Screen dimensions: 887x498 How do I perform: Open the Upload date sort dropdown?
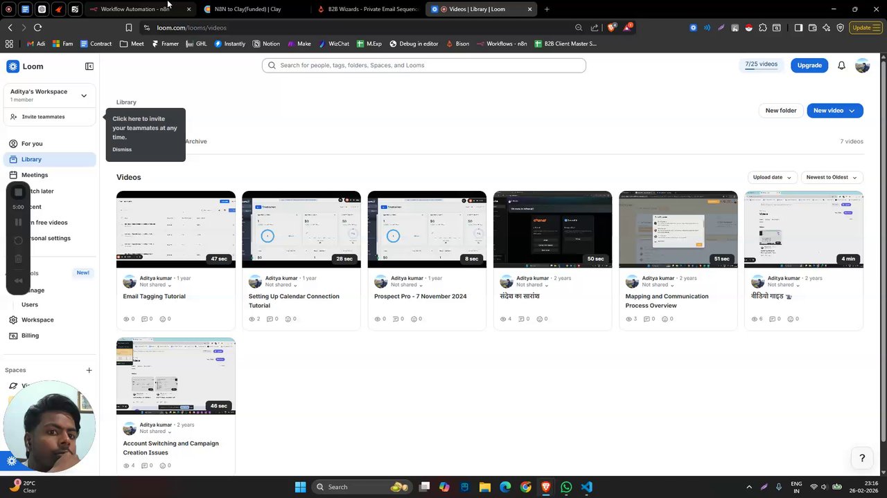(772, 177)
